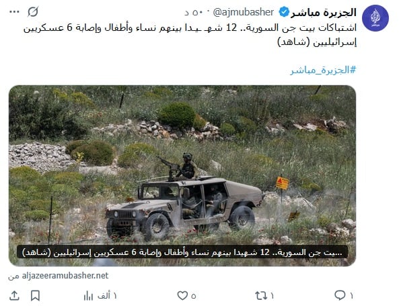Viewport: 399px width, 308px height.
Task: Open the three-dot more options menu
Action: 14,12
